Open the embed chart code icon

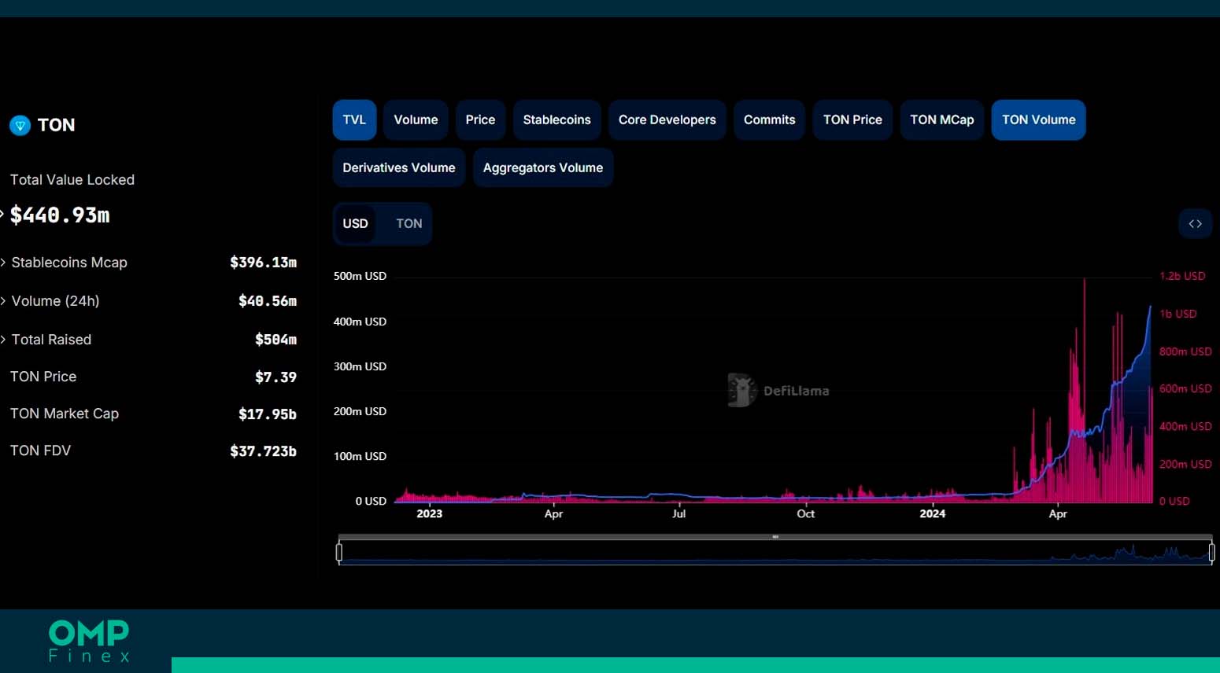1195,224
